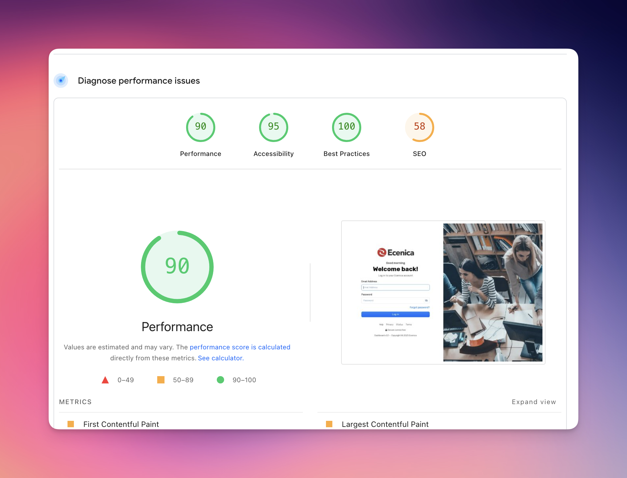Jump to SEO category label
The width and height of the screenshot is (627, 478).
point(420,154)
